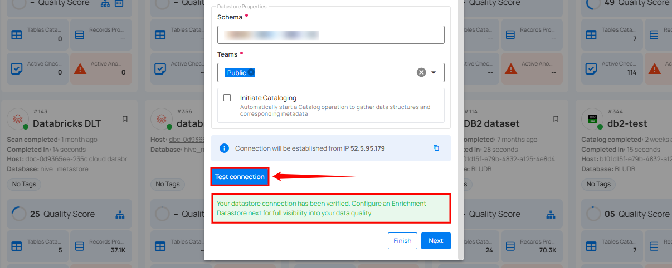The image size is (672, 268).
Task: Copy the connection IP address
Action: coord(436,148)
